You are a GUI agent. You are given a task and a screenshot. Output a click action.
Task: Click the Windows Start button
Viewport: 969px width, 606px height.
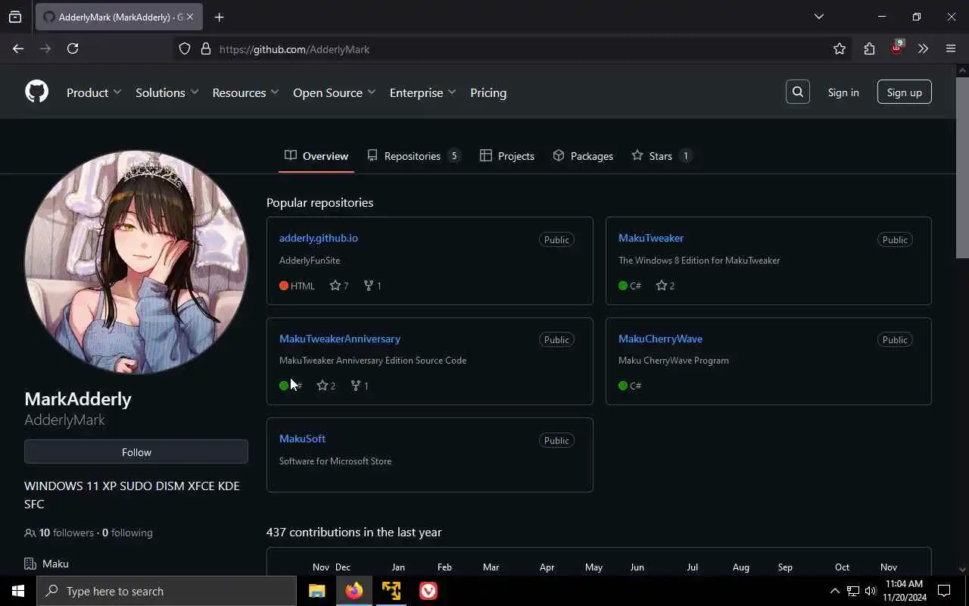click(18, 591)
